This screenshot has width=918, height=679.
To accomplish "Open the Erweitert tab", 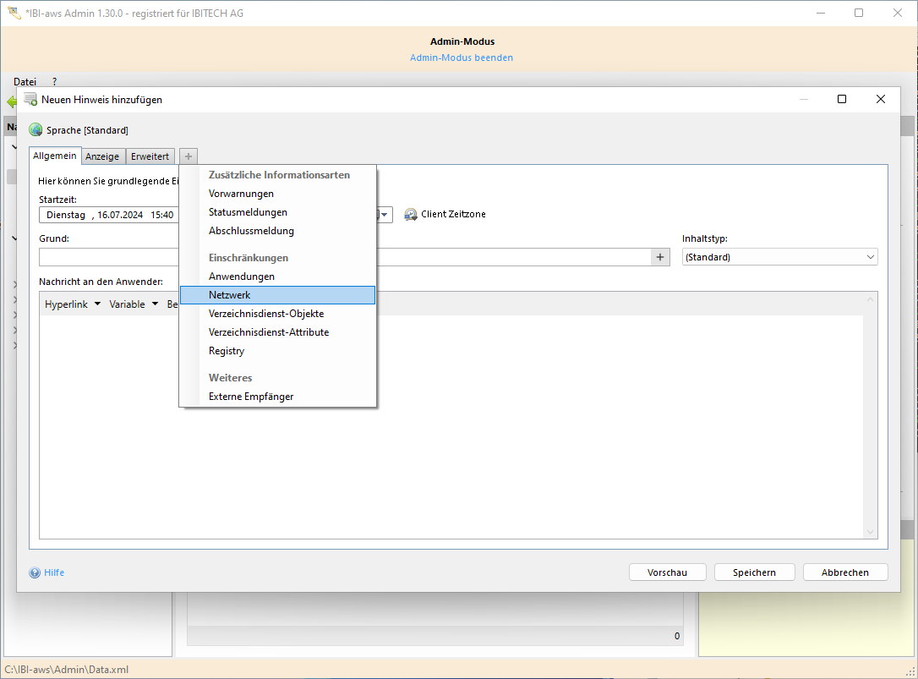I will (x=150, y=156).
